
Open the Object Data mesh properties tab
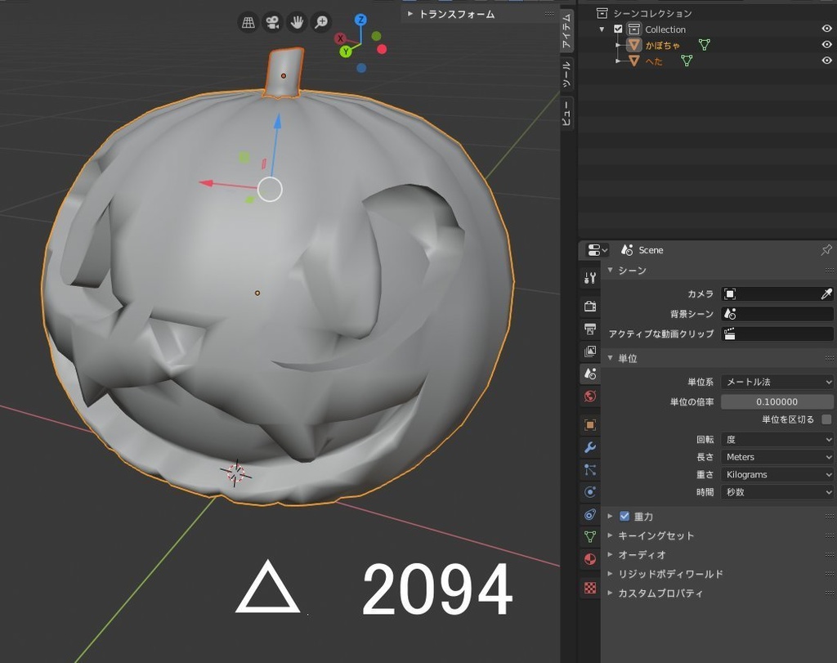point(590,536)
